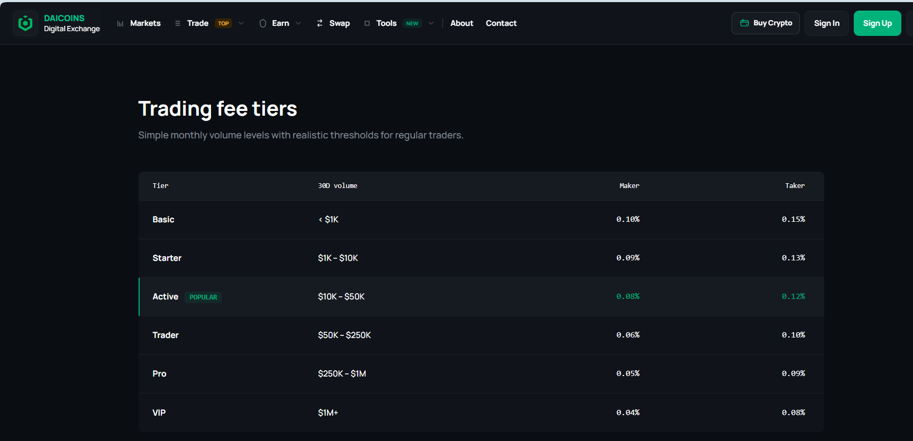Expand the Earn dropdown chevron
This screenshot has height=441, width=913.
[298, 23]
